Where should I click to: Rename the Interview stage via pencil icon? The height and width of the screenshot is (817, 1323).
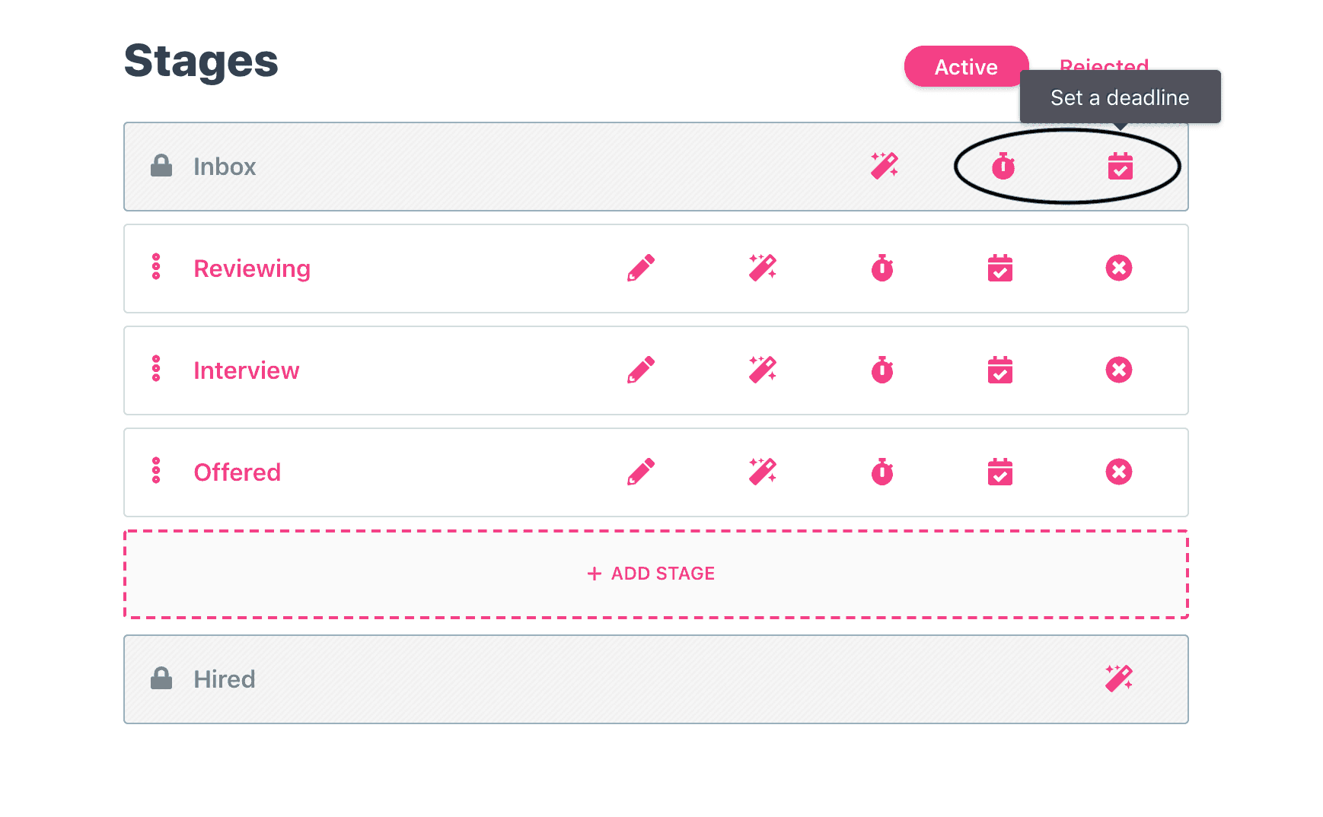[x=641, y=370]
